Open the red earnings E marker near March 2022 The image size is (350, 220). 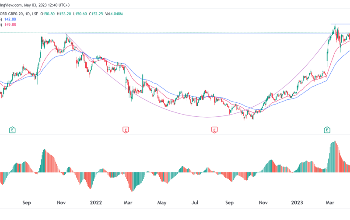click(126, 130)
